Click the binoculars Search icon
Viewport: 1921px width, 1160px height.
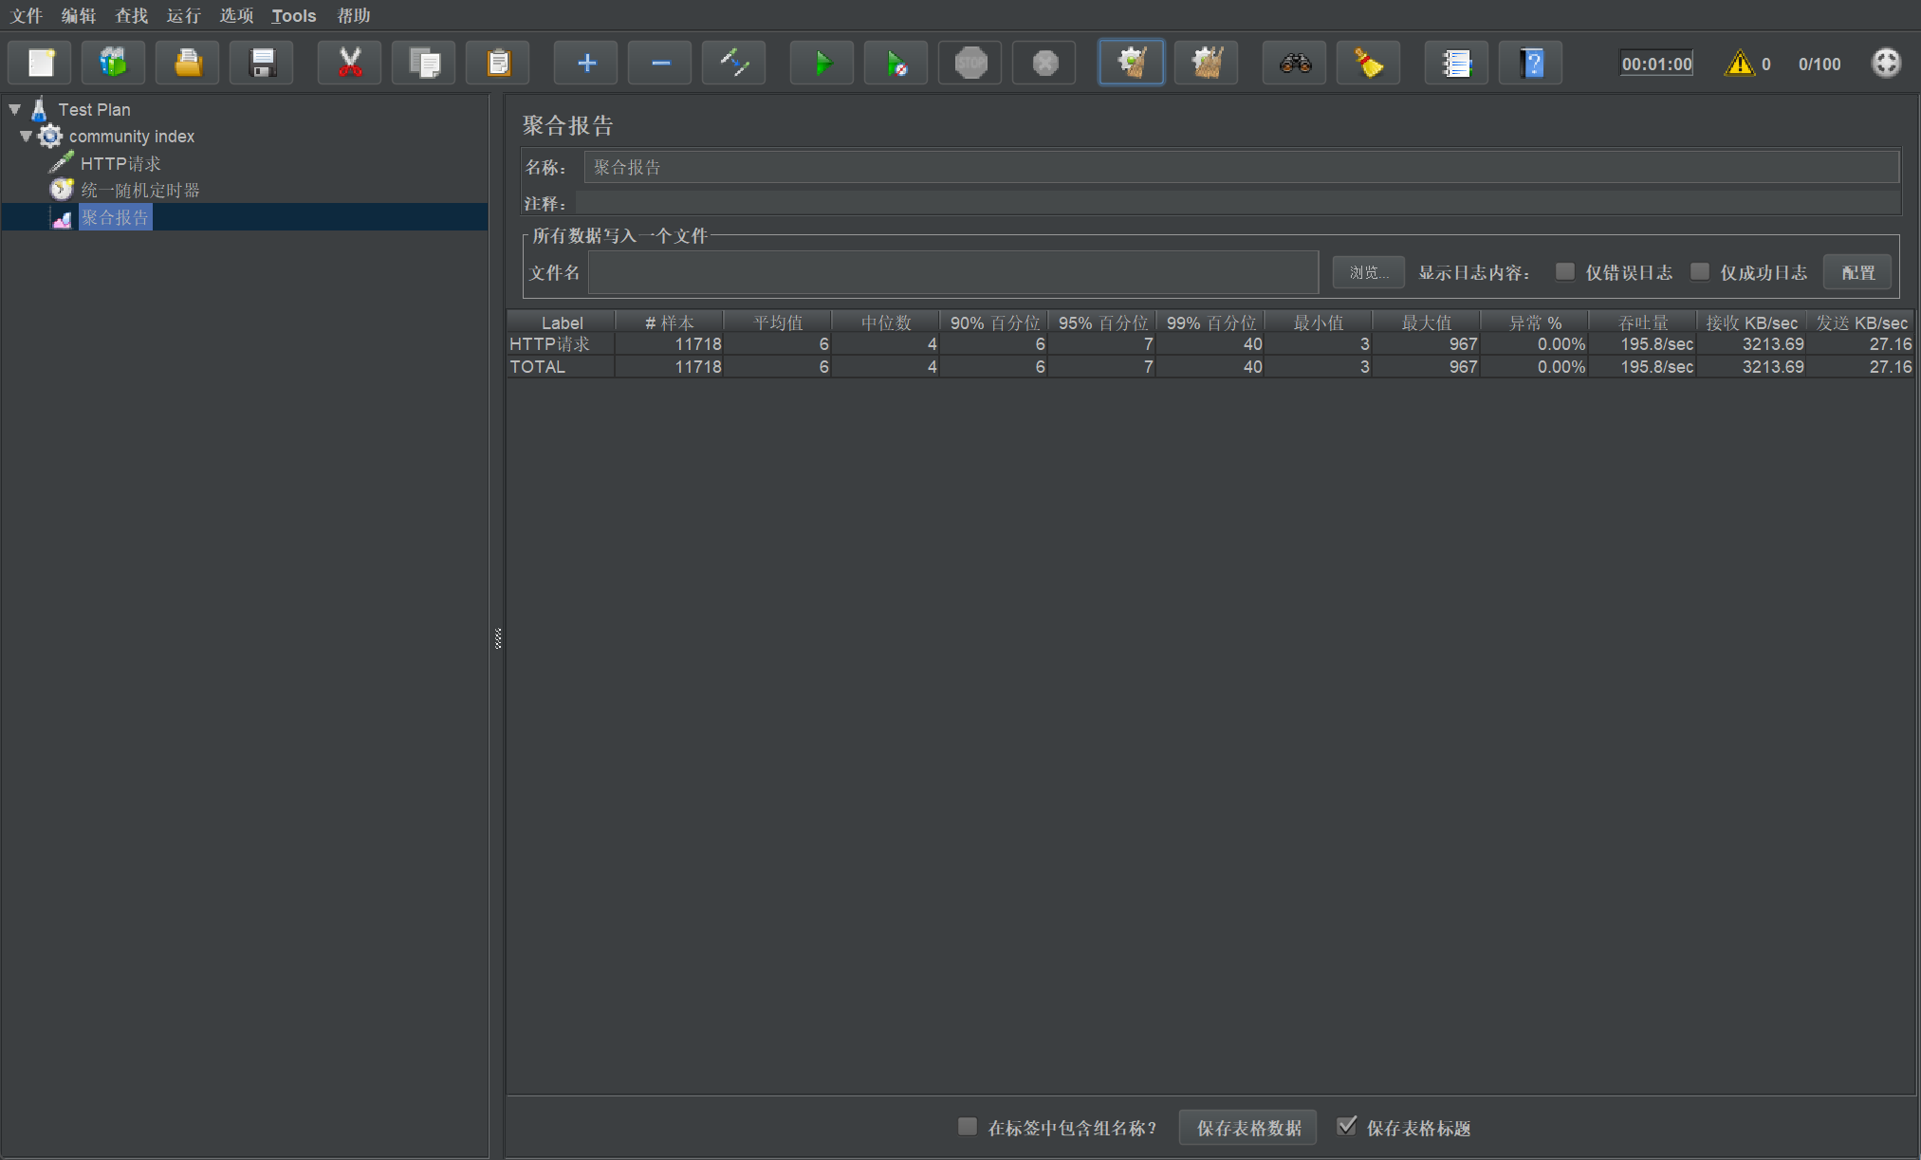1294,64
